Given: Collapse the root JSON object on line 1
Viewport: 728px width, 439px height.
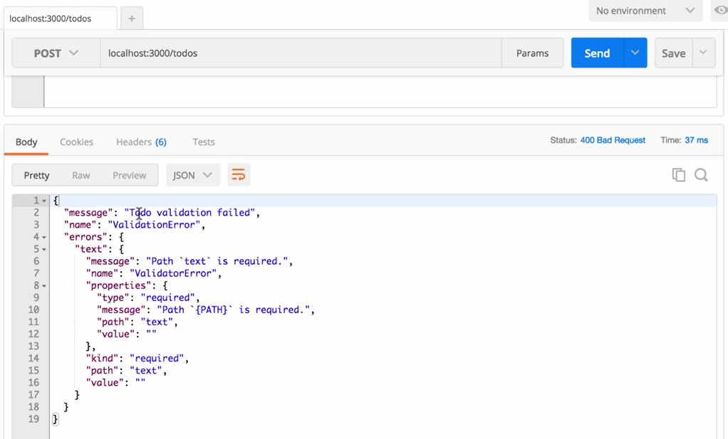Looking at the screenshot, I should tap(44, 201).
